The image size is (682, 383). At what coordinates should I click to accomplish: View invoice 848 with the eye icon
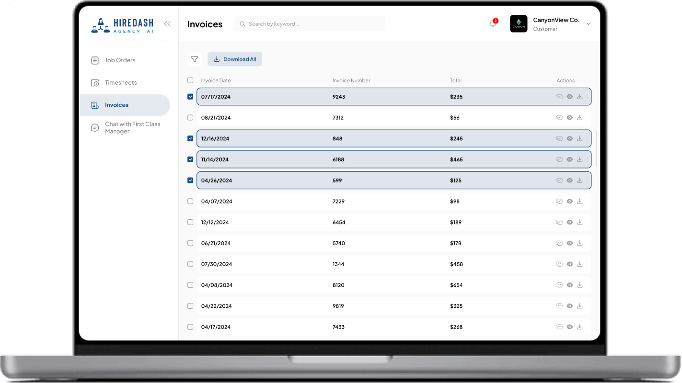[x=570, y=139]
